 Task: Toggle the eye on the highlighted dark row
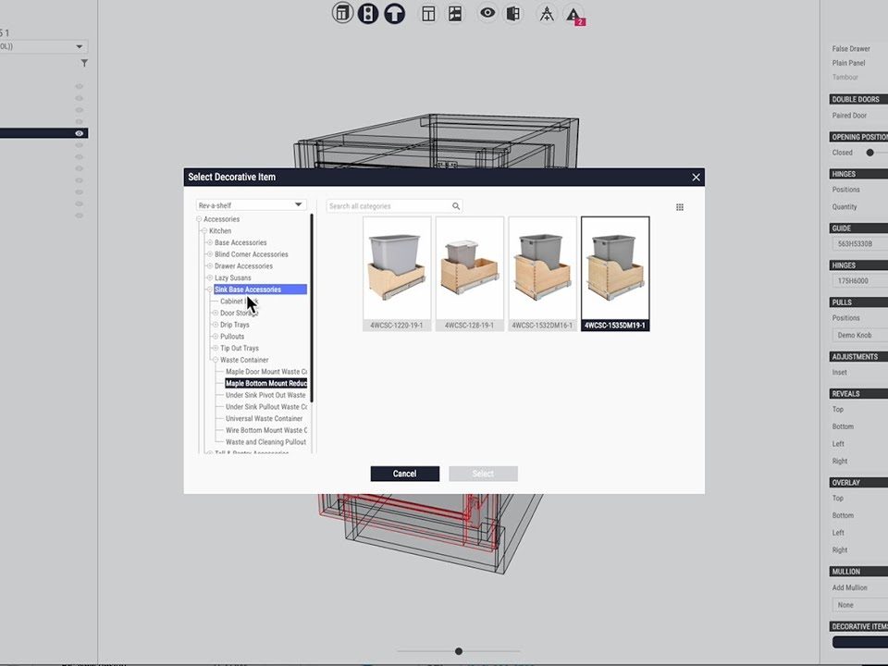[79, 133]
